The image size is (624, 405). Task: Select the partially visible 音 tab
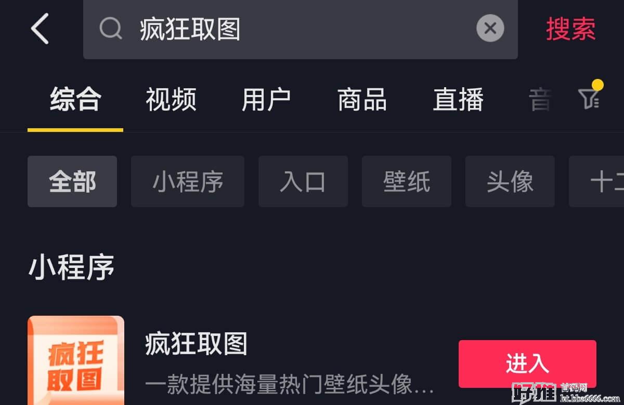540,100
